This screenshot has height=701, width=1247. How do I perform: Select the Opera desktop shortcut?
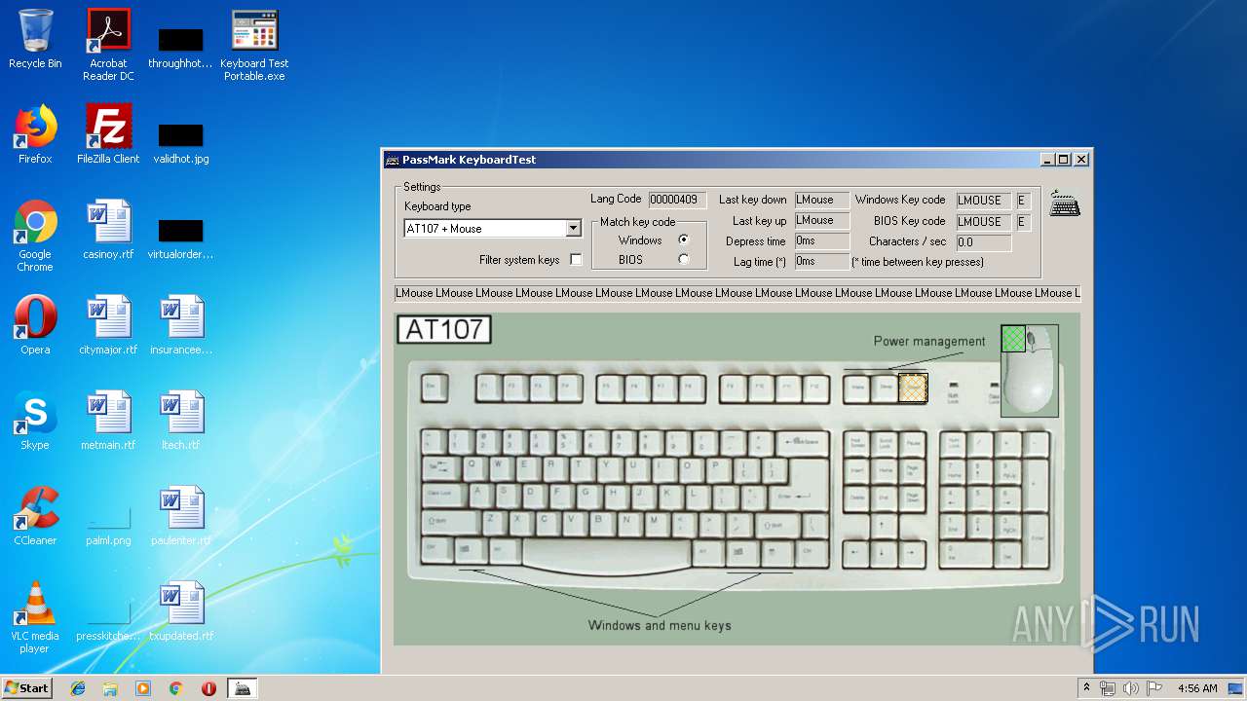click(x=35, y=325)
